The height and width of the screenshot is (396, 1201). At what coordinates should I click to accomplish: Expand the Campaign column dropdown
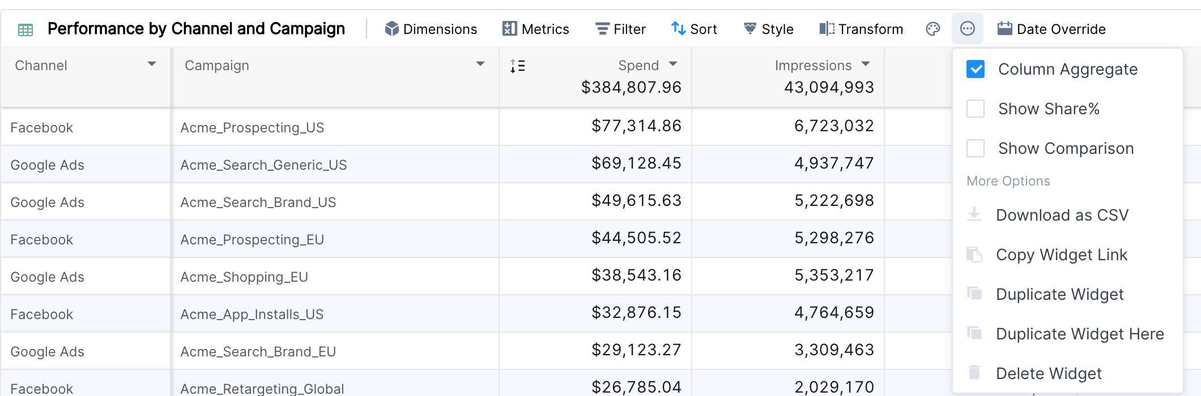click(480, 64)
